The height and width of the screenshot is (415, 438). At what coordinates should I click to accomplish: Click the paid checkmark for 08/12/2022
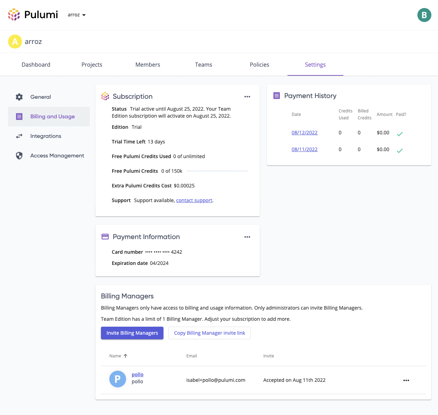click(400, 134)
